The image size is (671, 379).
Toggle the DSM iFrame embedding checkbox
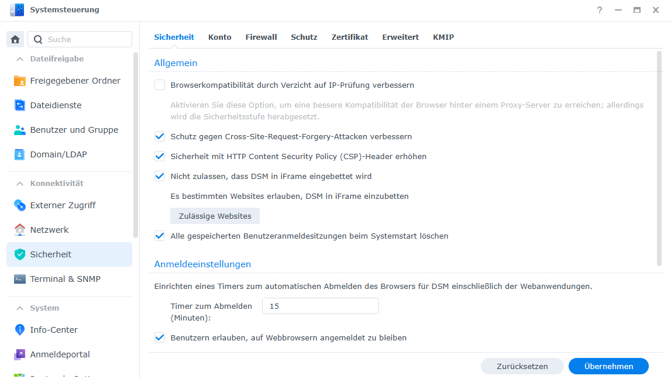click(160, 176)
